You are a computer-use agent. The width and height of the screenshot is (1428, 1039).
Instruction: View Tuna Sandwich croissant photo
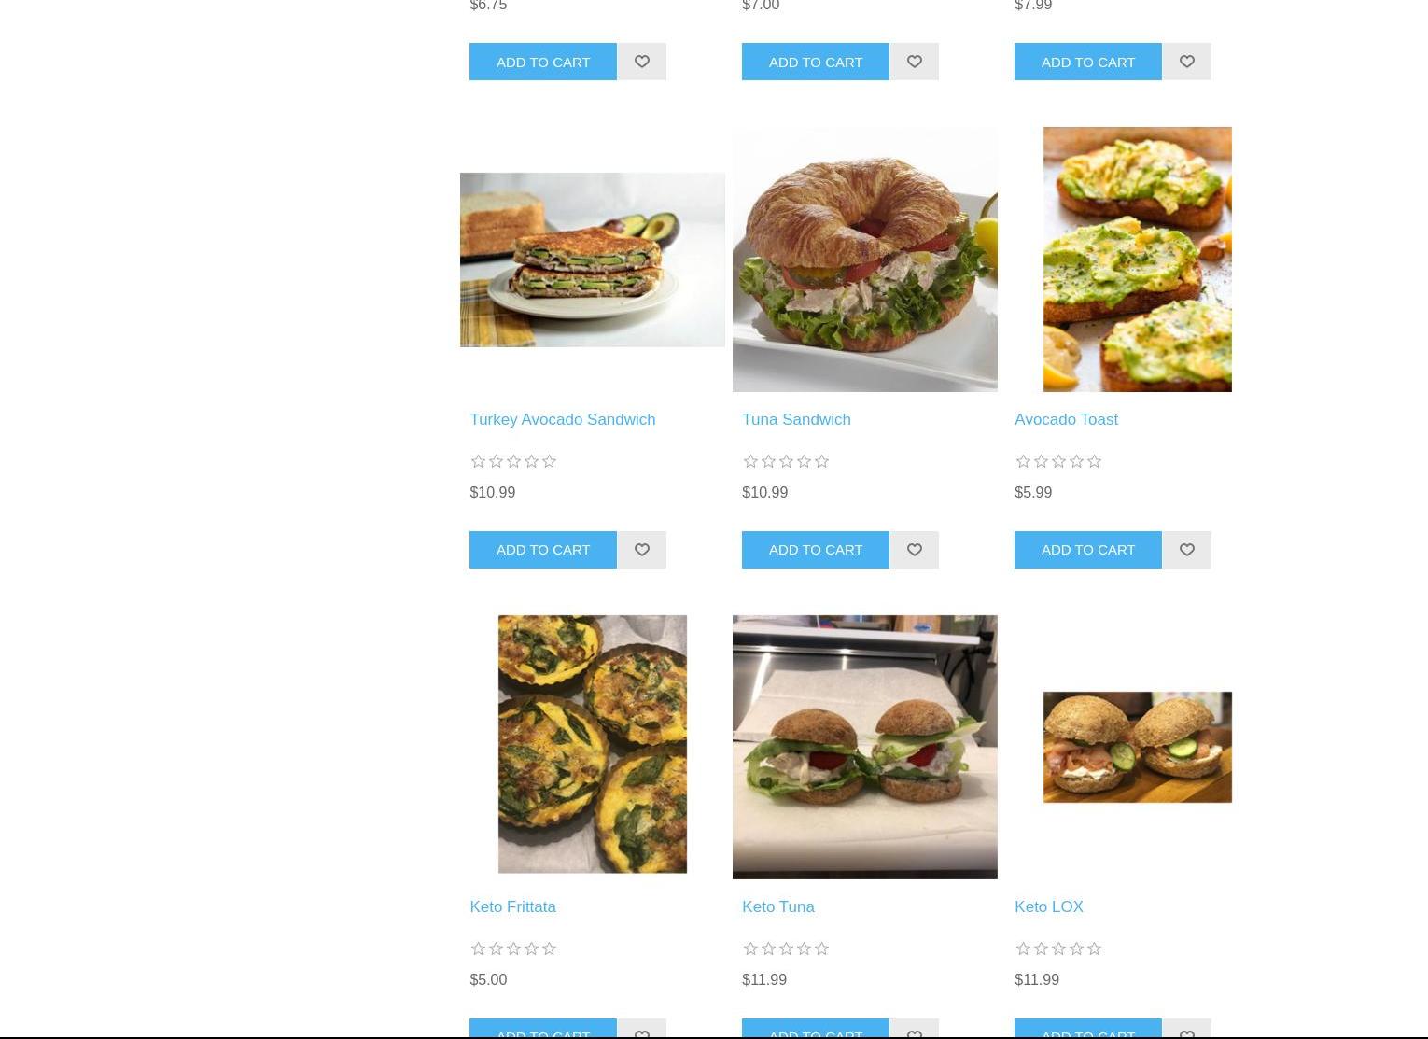pyautogui.click(x=865, y=260)
